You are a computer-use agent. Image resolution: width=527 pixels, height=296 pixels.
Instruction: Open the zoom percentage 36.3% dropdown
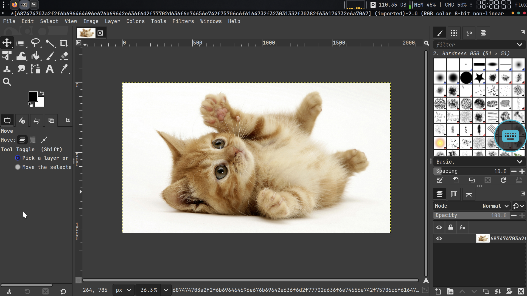166,290
